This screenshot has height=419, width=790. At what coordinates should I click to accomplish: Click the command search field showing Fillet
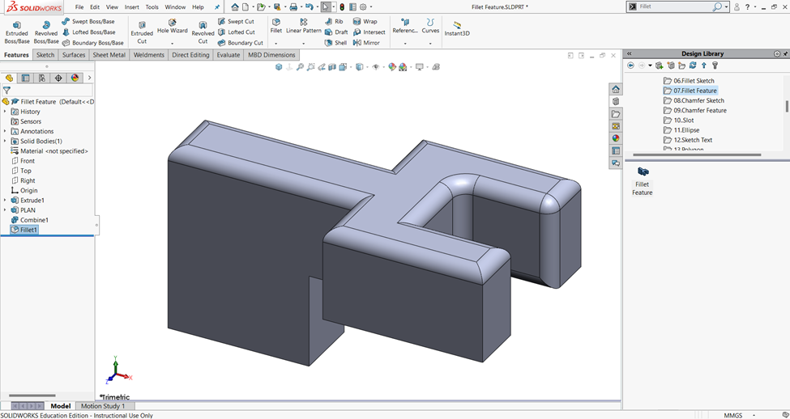pos(677,6)
